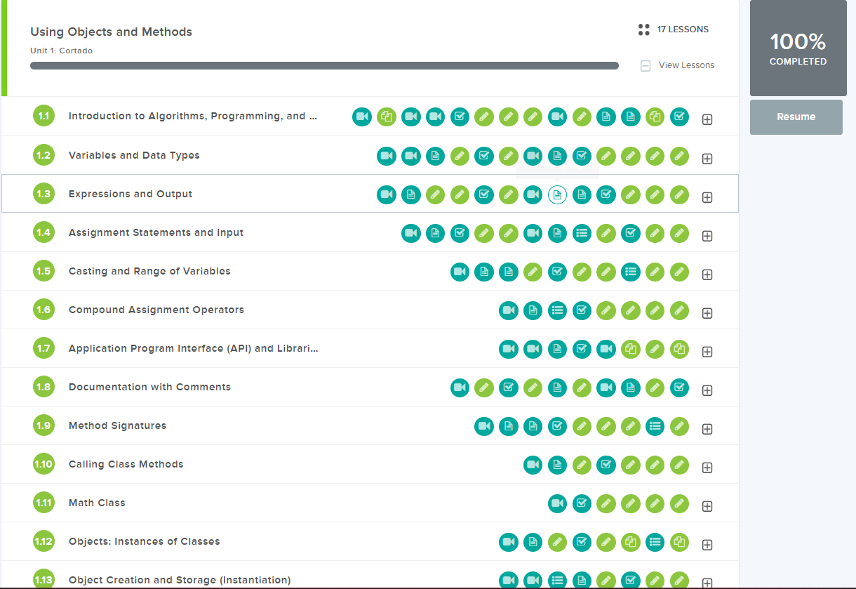Screen dimensions: 856x589
Task: Open the free-response list icon in Compound Assignment Operators
Action: pos(557,310)
